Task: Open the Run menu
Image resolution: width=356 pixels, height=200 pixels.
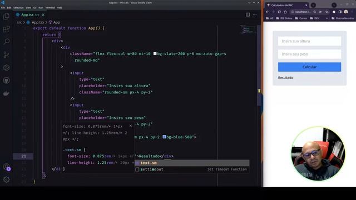Action: (41, 8)
